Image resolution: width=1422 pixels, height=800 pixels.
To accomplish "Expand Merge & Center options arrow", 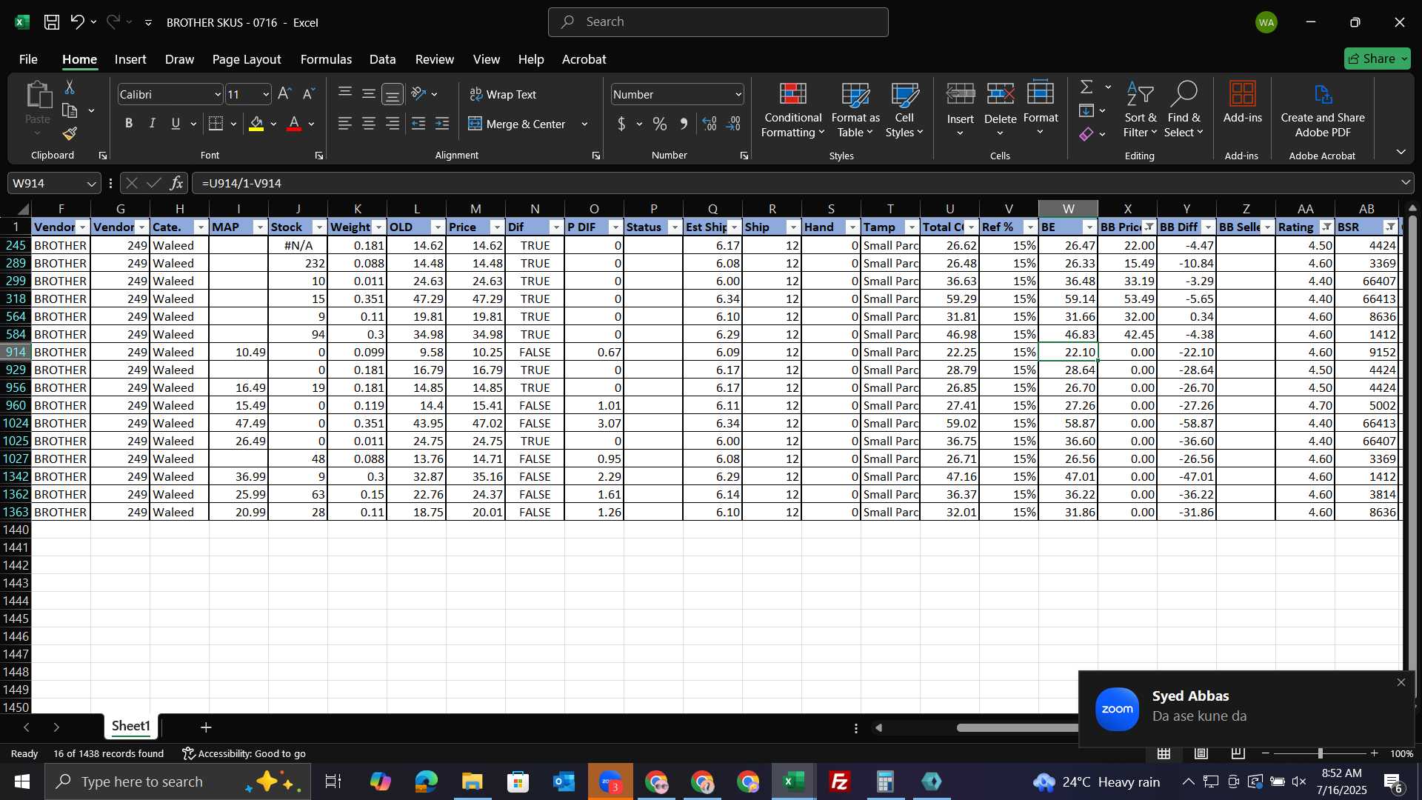I will (x=584, y=124).
